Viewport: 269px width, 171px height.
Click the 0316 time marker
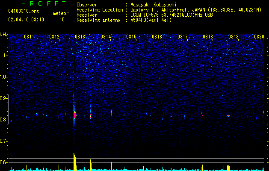(157, 36)
